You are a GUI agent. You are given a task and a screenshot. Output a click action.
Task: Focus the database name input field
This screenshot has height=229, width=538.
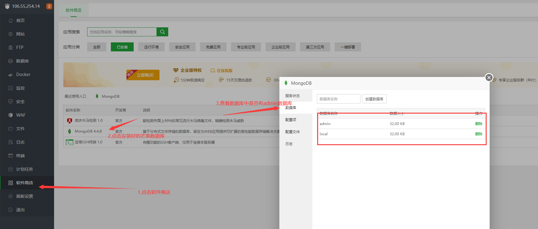338,99
